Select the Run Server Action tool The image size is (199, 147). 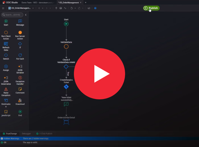click(20, 35)
